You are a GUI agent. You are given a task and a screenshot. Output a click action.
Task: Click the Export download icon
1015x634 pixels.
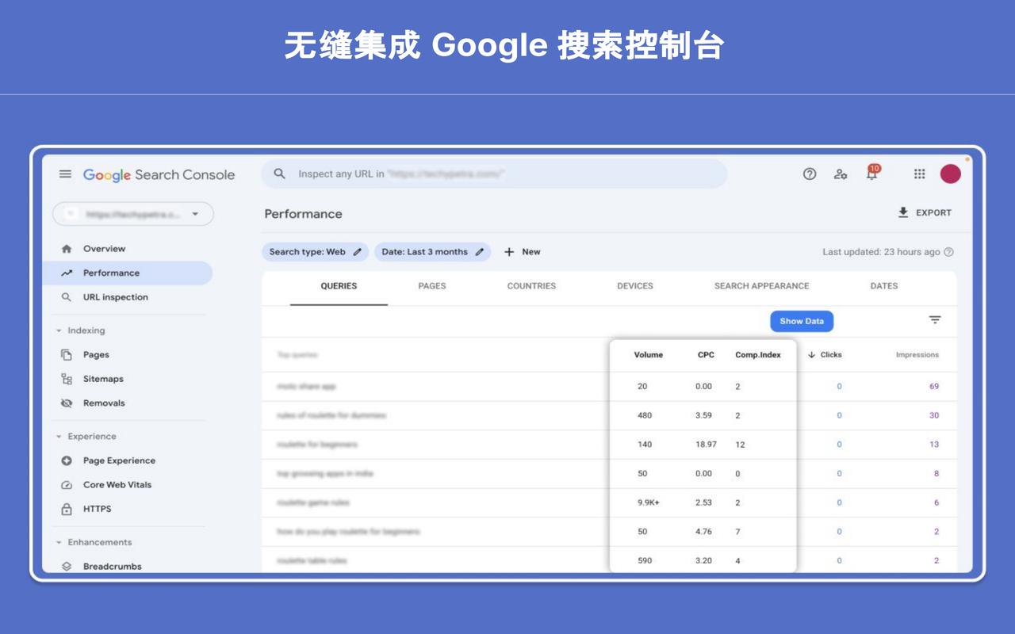[903, 212]
